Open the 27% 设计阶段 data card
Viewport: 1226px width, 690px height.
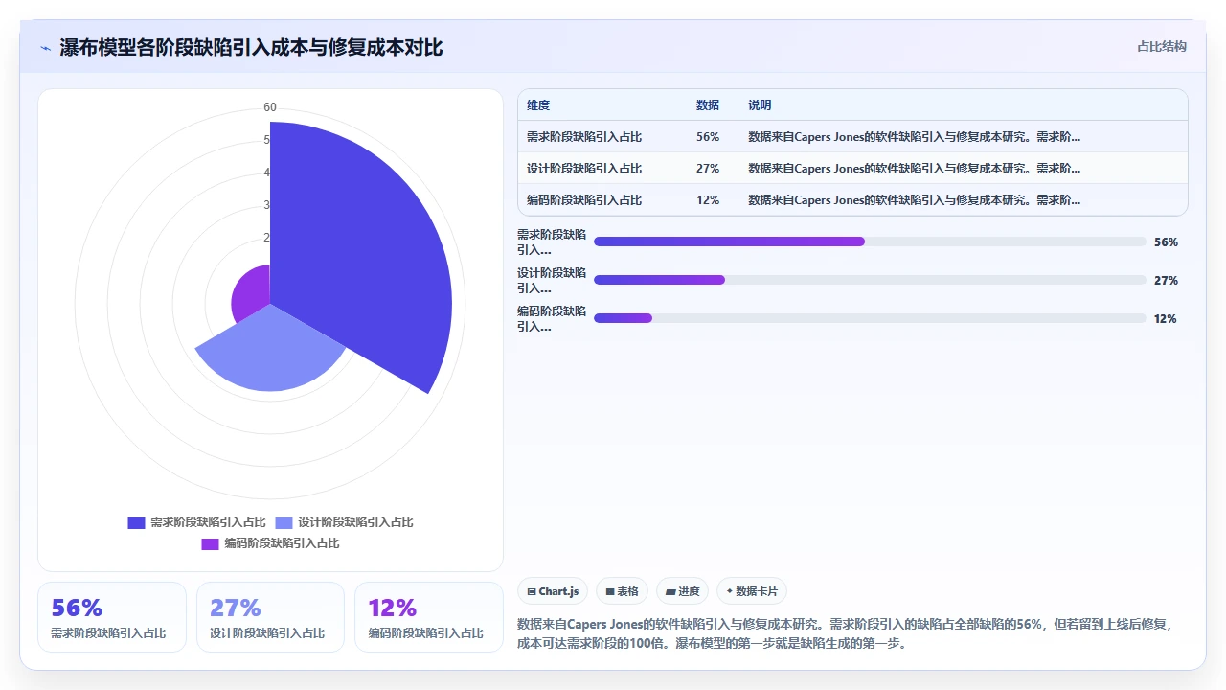coord(270,617)
